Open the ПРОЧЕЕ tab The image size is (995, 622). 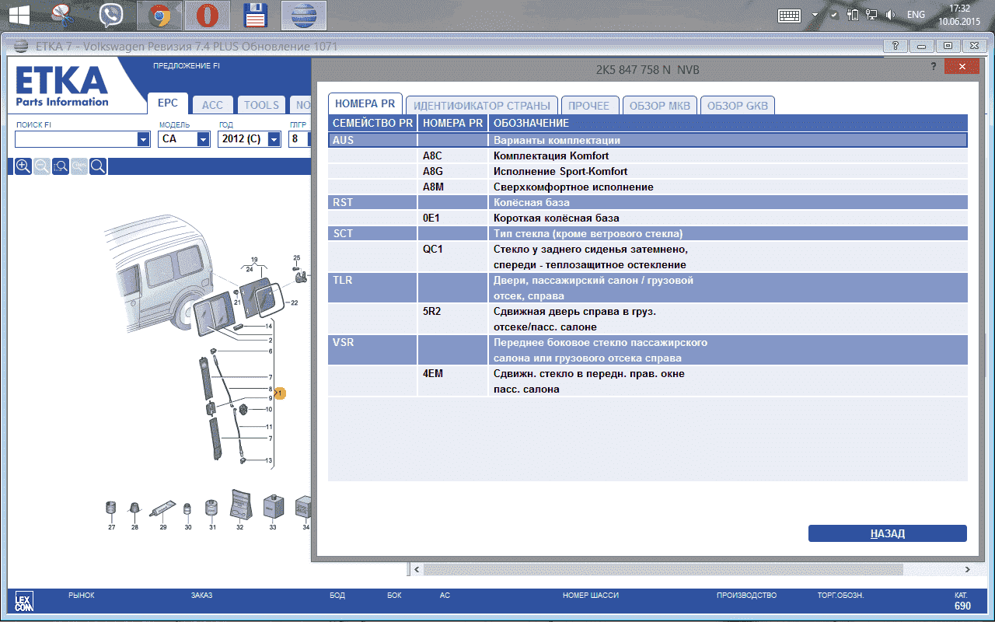(x=590, y=106)
